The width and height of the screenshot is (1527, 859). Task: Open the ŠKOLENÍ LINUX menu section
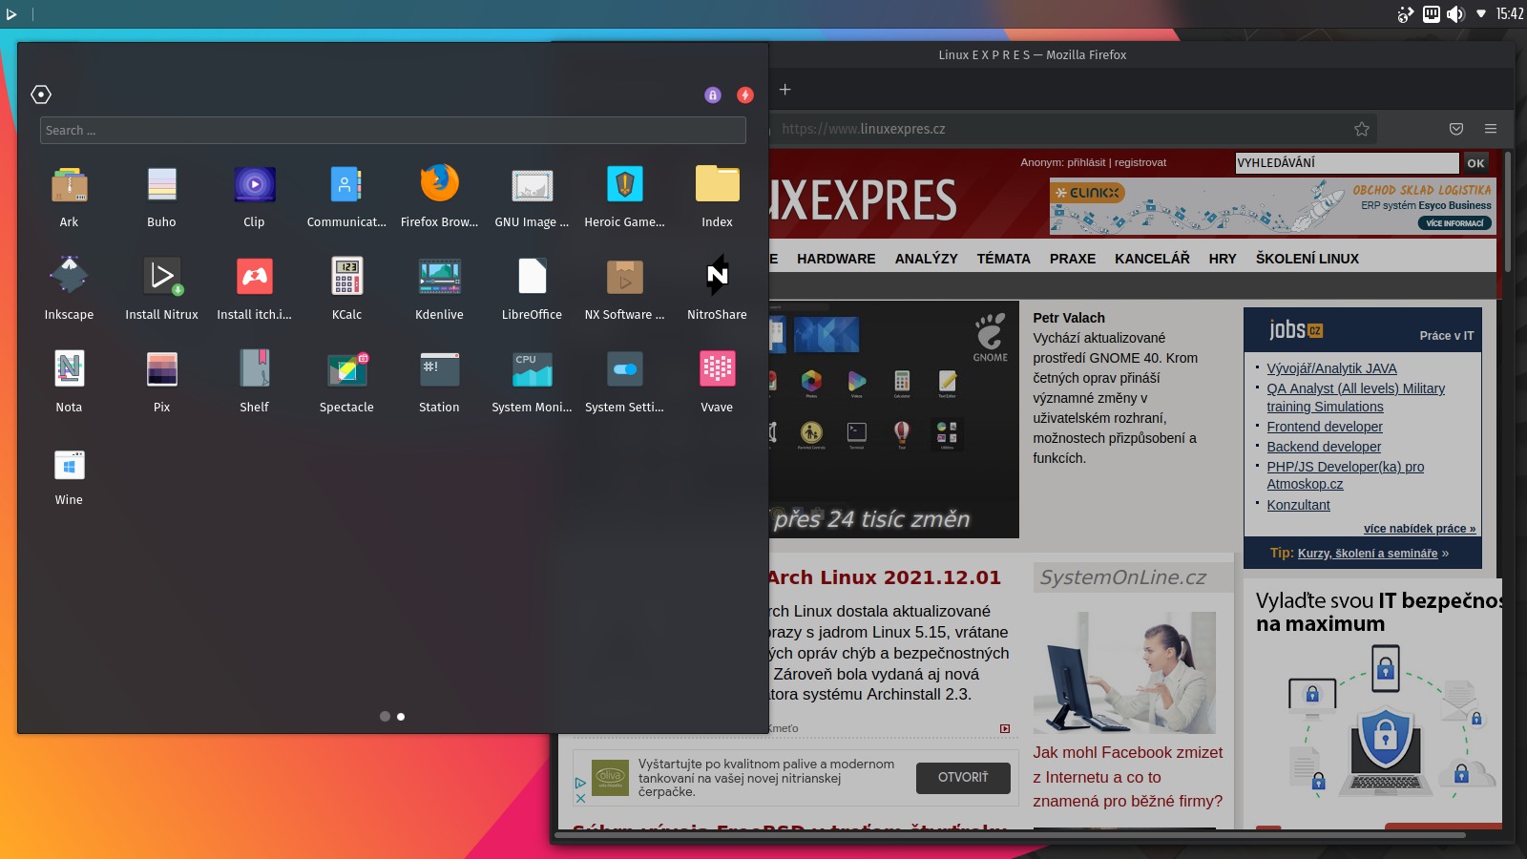[1307, 259]
